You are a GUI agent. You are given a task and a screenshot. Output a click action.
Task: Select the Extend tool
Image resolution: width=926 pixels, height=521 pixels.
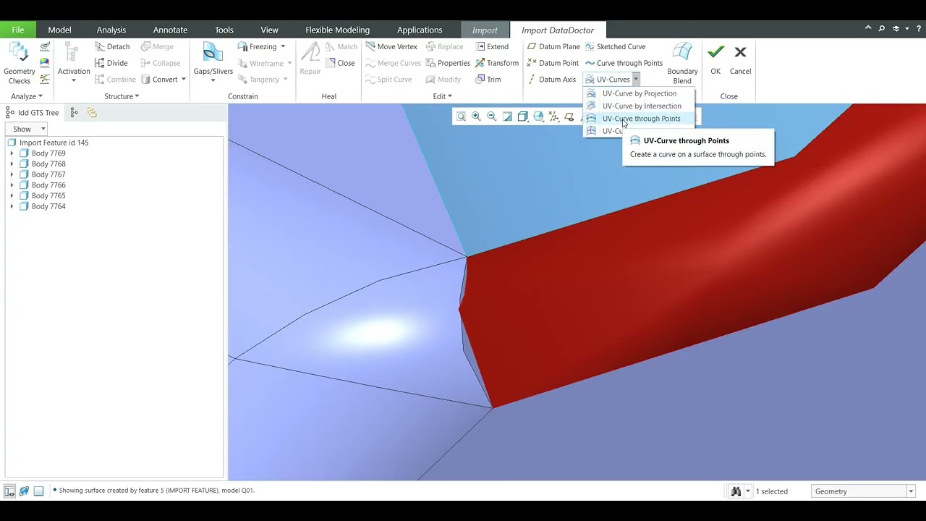pyautogui.click(x=492, y=46)
